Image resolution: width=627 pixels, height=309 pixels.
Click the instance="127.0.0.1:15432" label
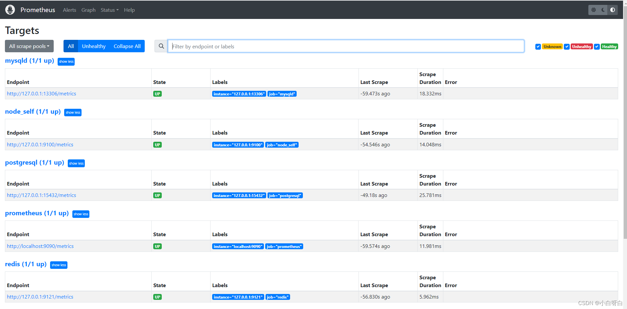[x=239, y=196]
